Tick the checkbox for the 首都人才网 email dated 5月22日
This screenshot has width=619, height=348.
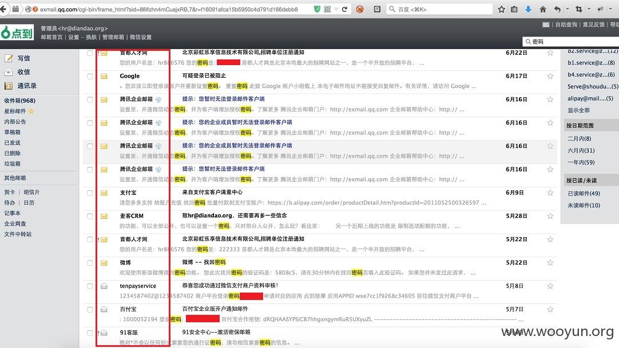click(90, 239)
